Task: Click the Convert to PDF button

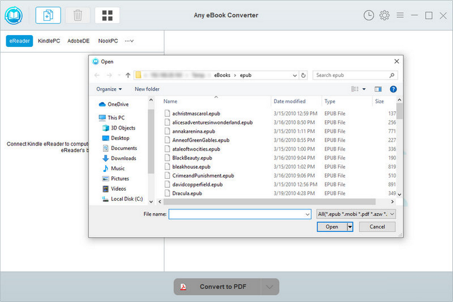Action: [217, 287]
